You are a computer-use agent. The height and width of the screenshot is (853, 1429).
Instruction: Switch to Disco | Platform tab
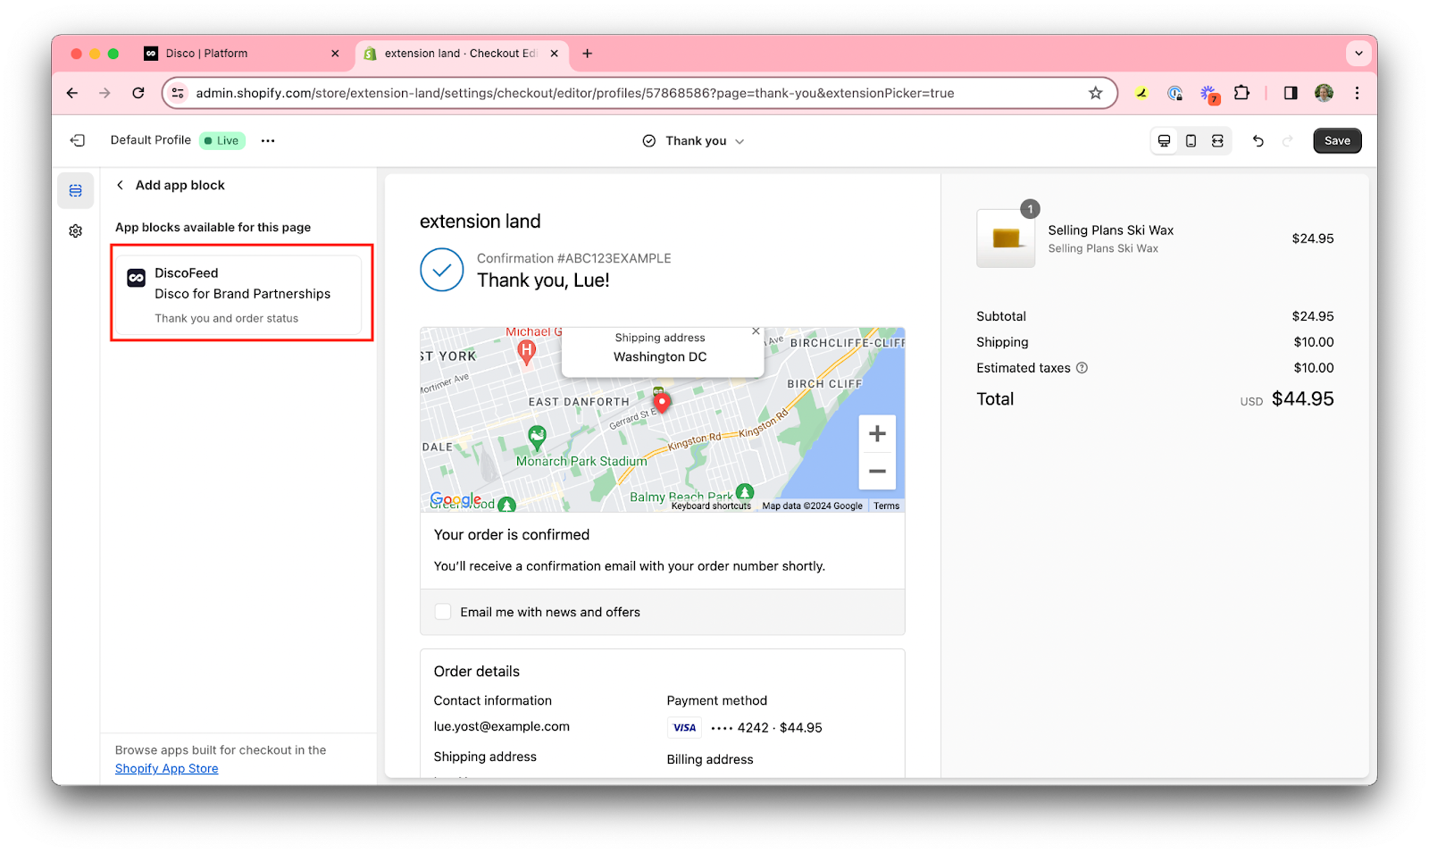click(241, 54)
